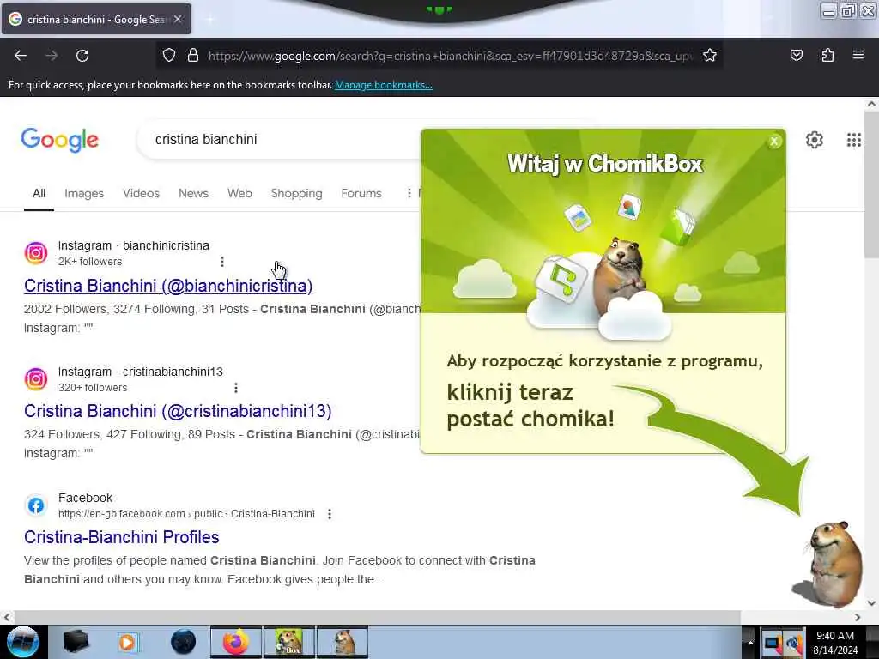Go back to the previous page

pos(21,56)
